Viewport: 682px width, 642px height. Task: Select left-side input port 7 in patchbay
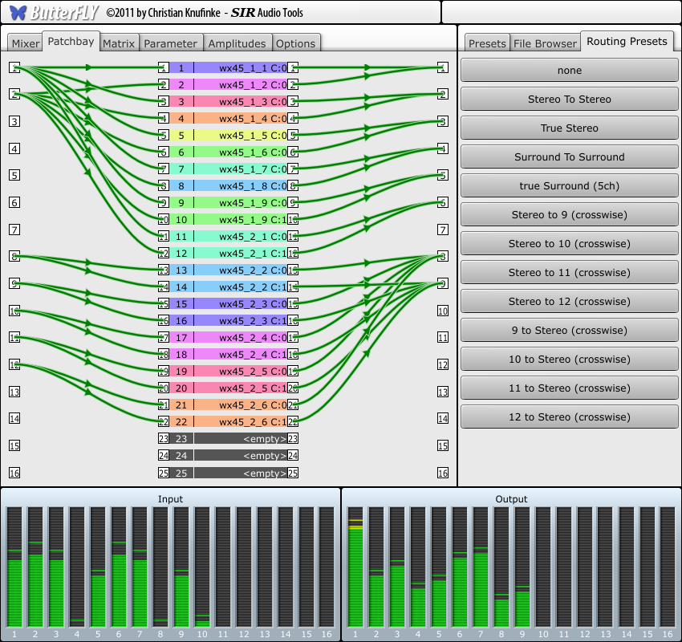click(x=14, y=230)
